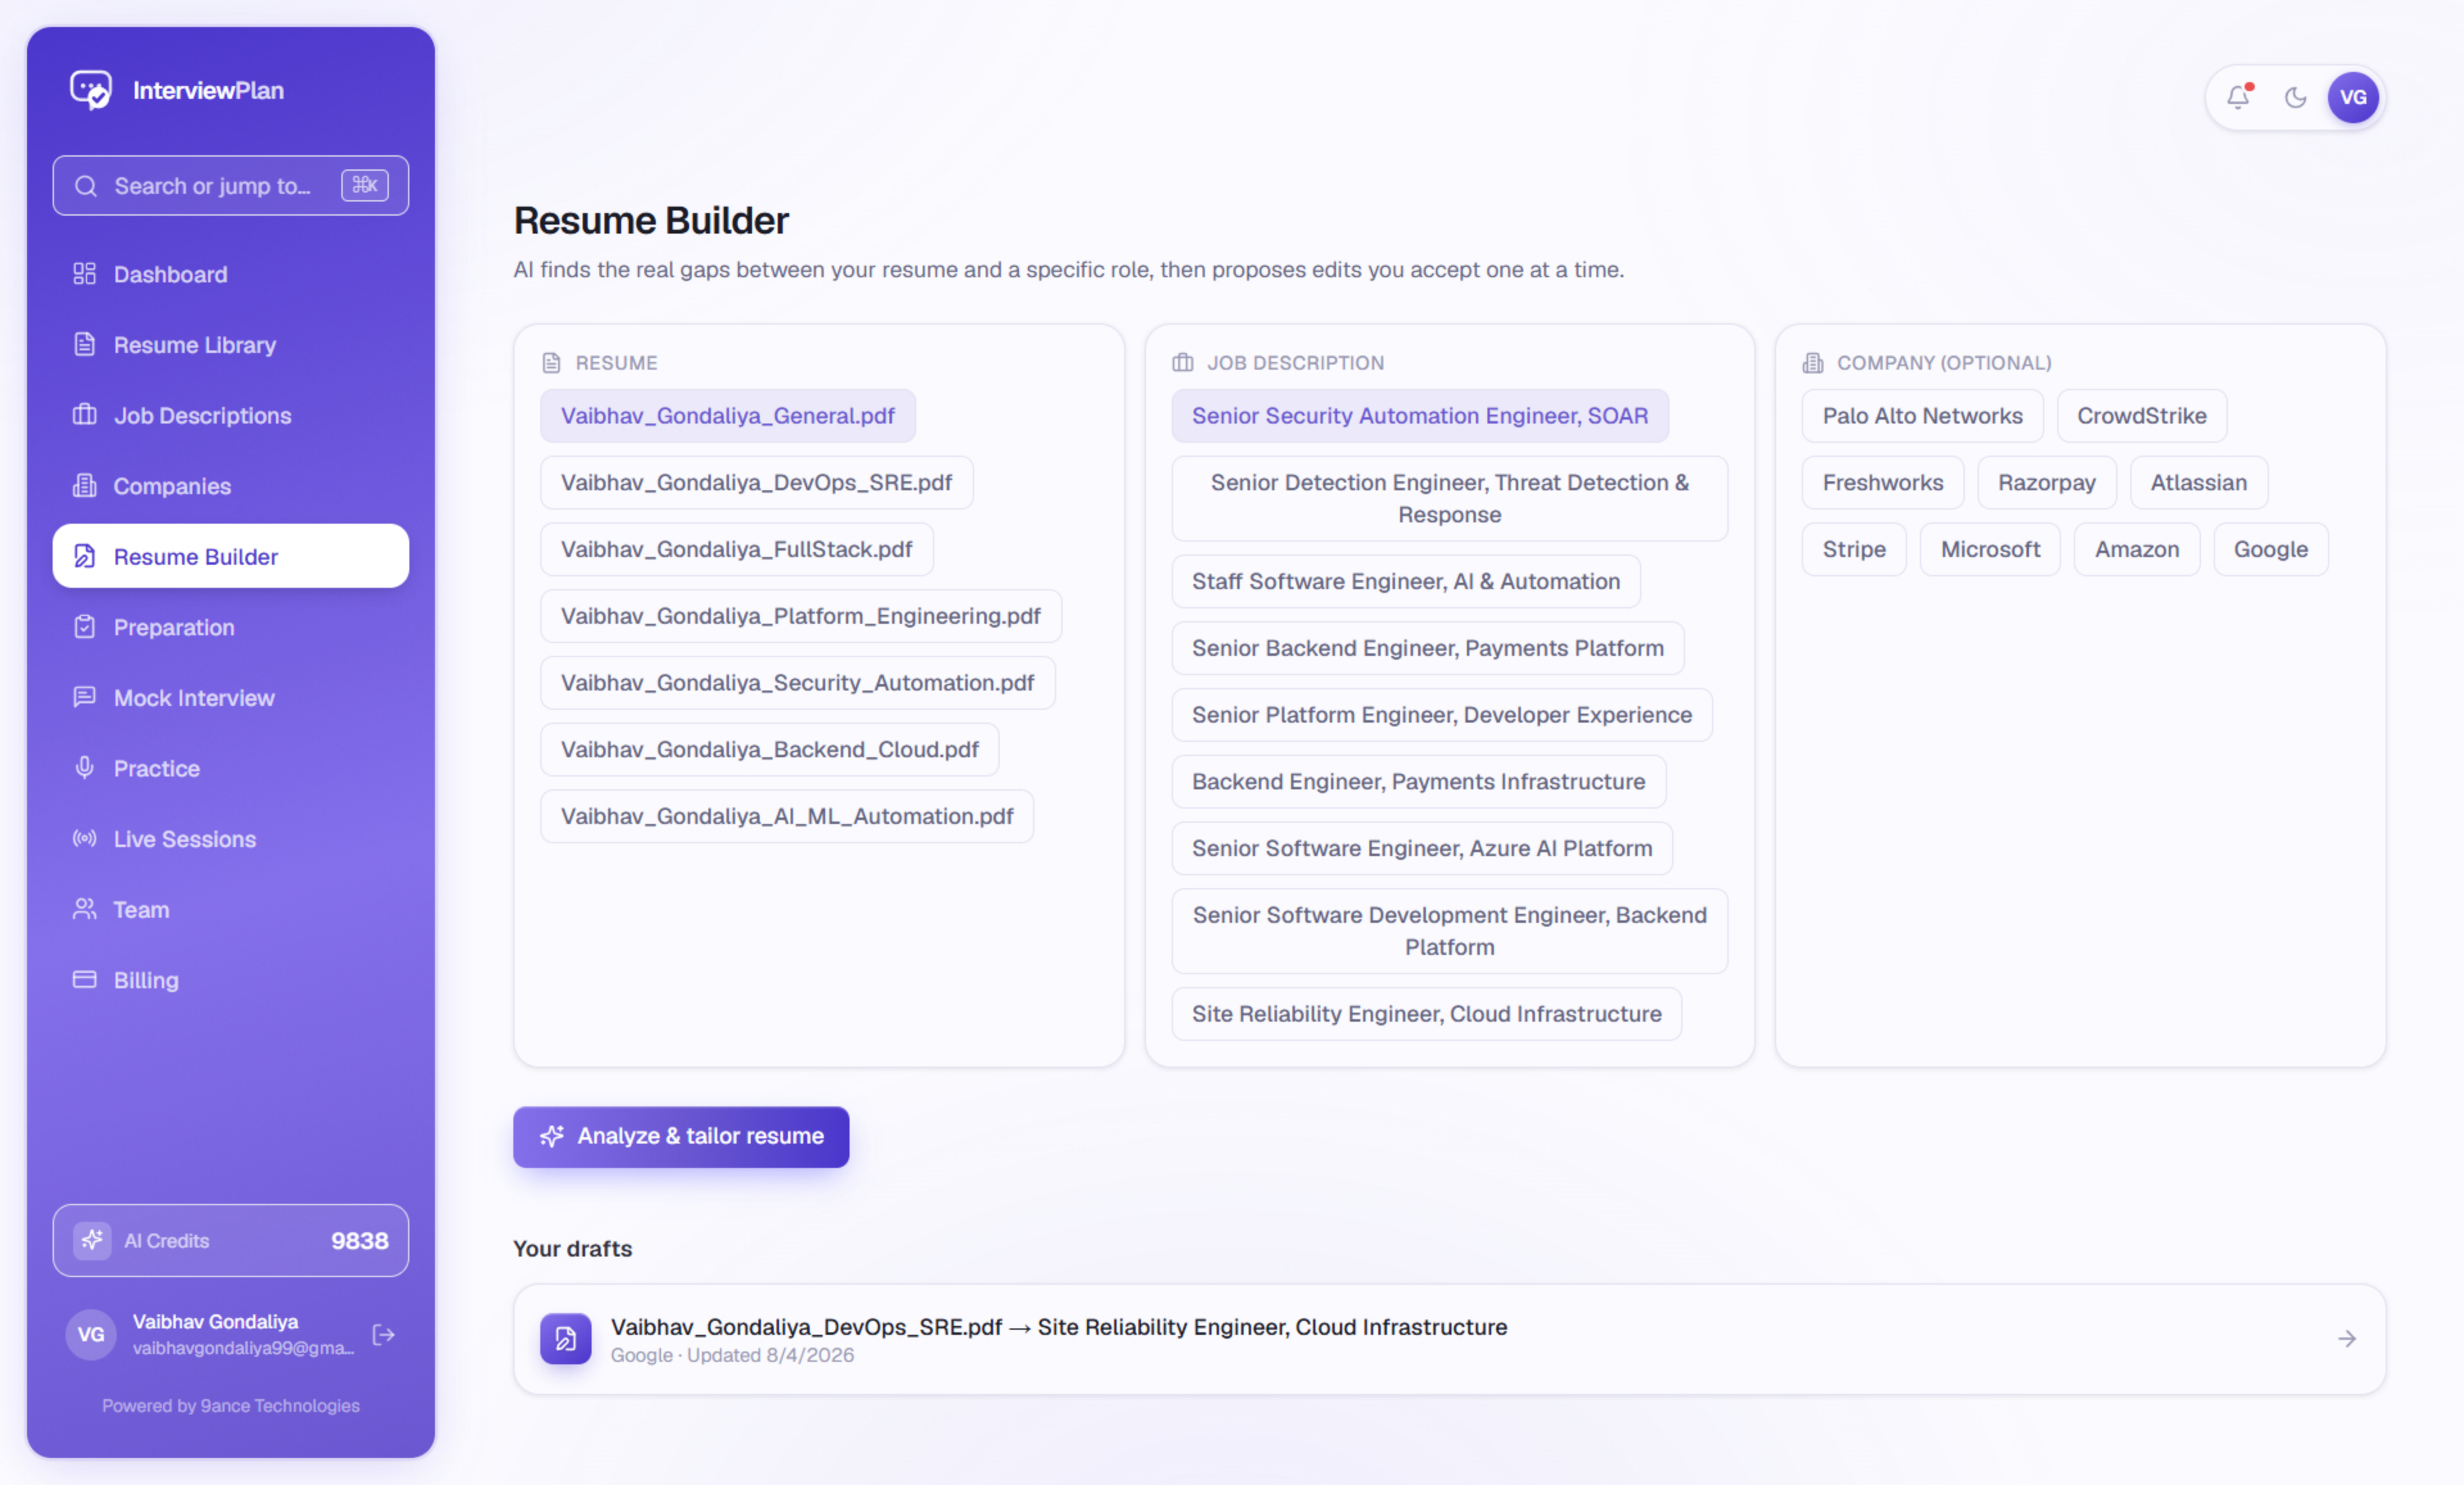Screen dimensions: 2464x1485
Task: Navigate to Mock Interview
Action: (230, 697)
